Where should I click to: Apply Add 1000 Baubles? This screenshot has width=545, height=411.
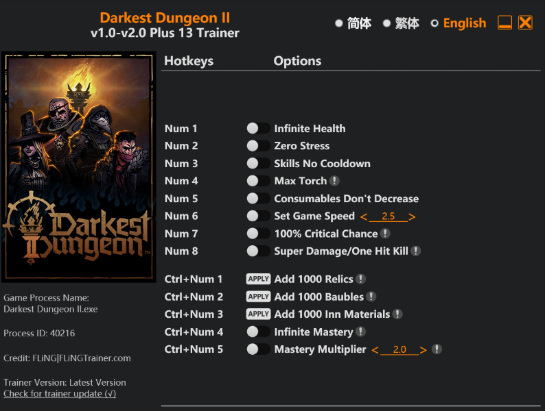(x=258, y=297)
